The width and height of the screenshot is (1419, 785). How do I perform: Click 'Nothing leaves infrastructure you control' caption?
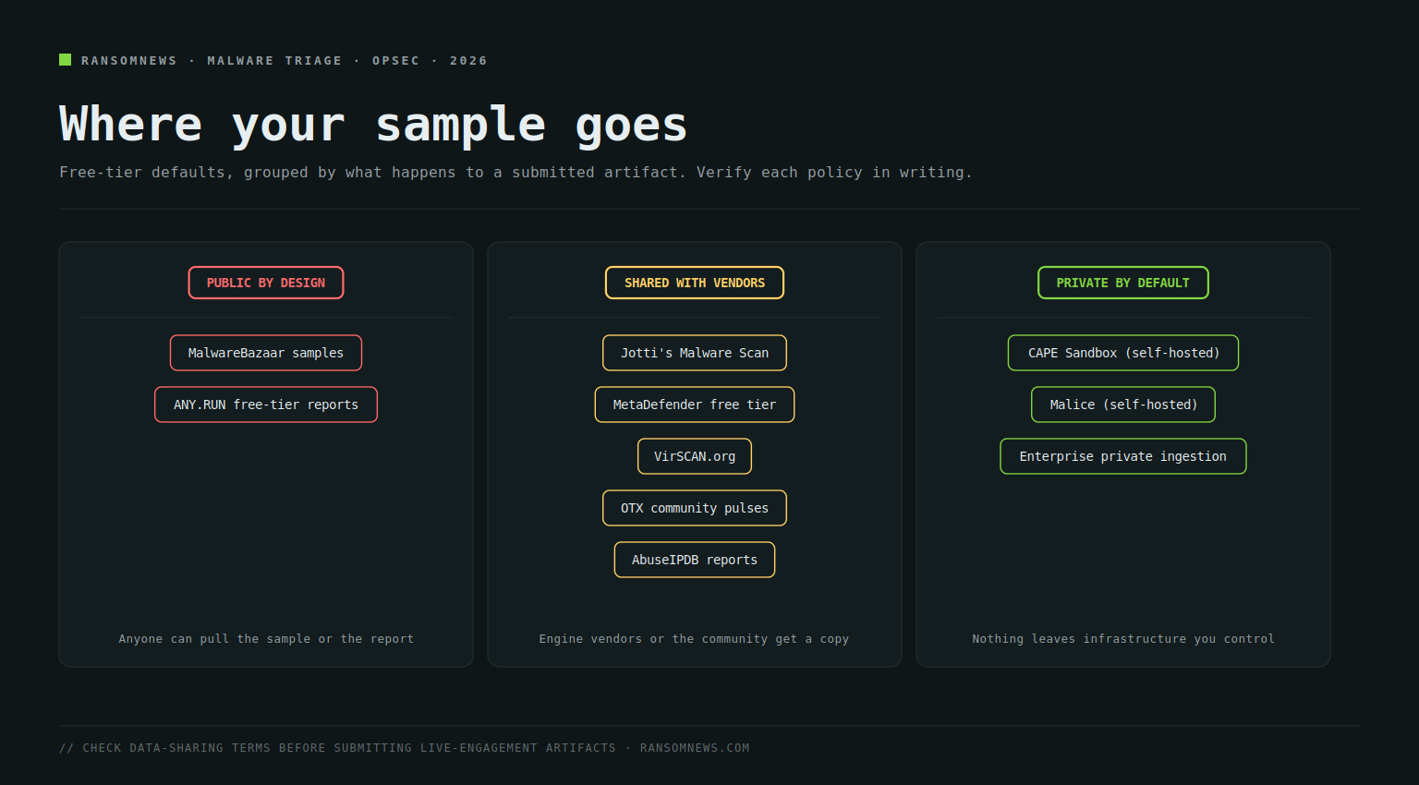point(1123,638)
